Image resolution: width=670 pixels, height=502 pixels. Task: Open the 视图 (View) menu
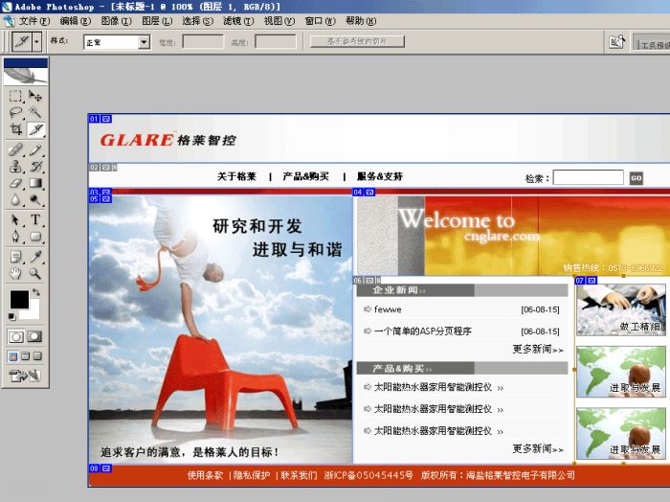[279, 20]
